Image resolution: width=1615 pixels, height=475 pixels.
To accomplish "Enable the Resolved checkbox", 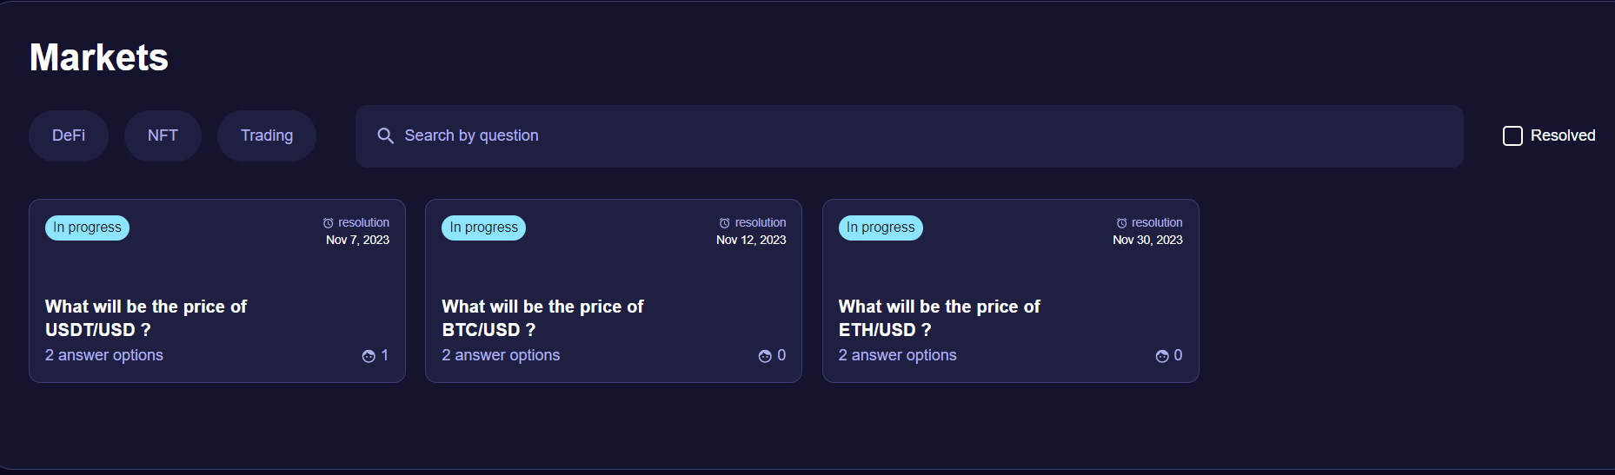I will click(x=1512, y=135).
